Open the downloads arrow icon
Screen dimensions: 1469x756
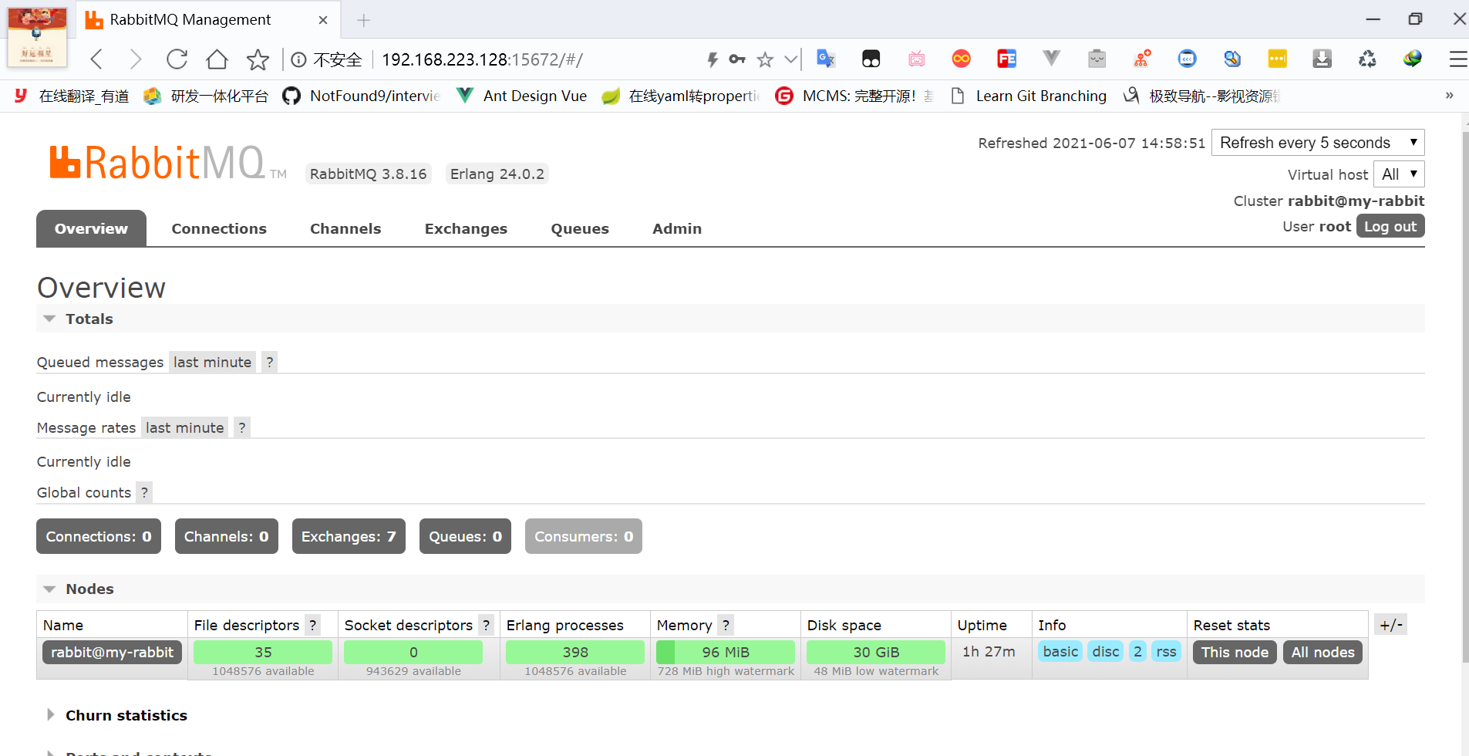(1322, 59)
